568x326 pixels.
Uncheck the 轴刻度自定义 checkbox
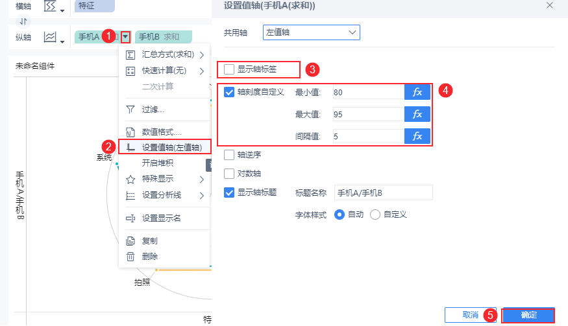tap(228, 92)
